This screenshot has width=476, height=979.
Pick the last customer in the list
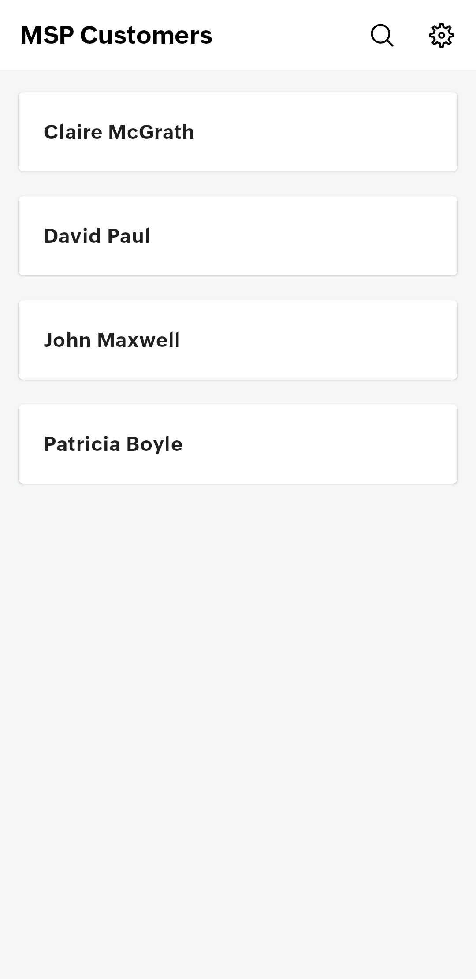[238, 444]
